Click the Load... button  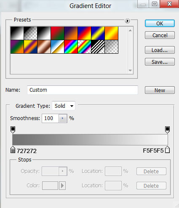pos(160,50)
